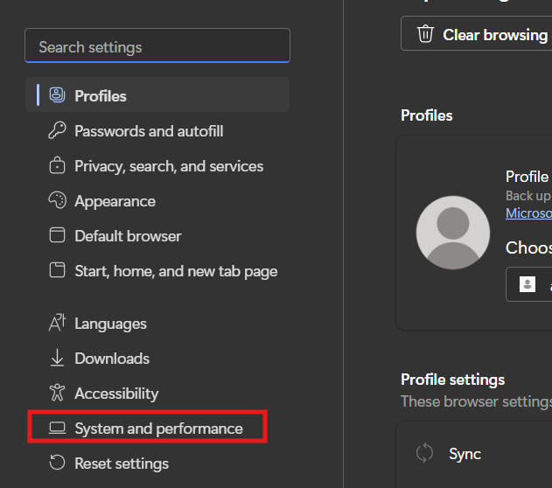Click the Reset settings circular arrow icon
Image resolution: width=552 pixels, height=488 pixels.
tap(57, 463)
